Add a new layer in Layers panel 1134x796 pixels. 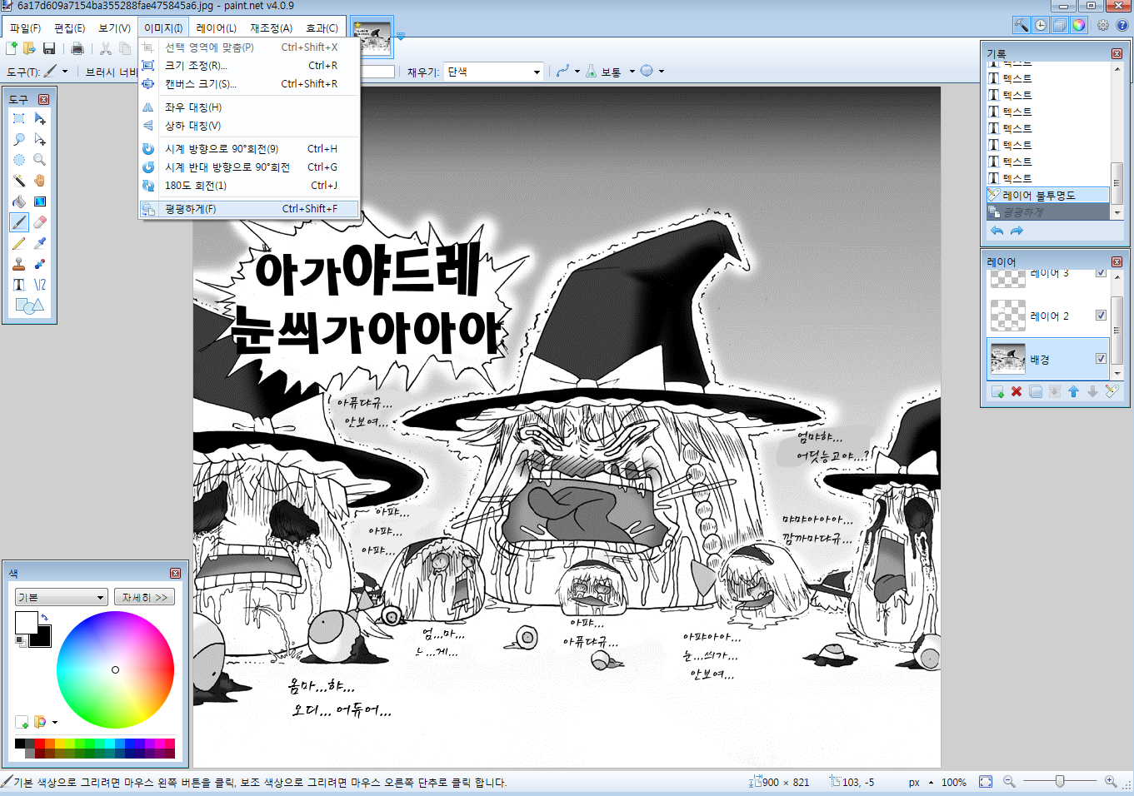pyautogui.click(x=997, y=391)
